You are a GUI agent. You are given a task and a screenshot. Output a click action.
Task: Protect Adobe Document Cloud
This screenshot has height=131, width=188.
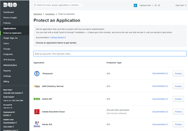click(x=178, y=112)
